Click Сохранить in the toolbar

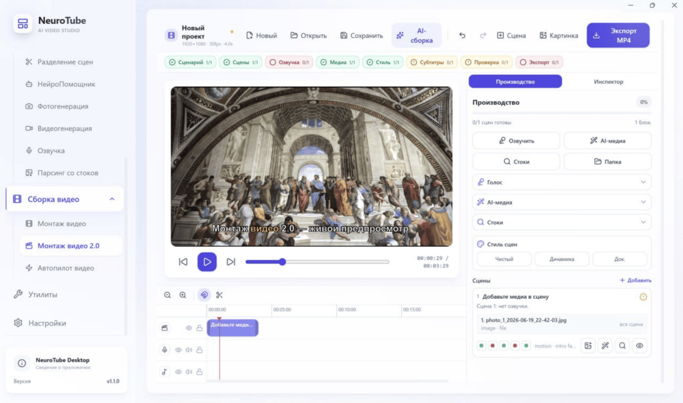362,35
